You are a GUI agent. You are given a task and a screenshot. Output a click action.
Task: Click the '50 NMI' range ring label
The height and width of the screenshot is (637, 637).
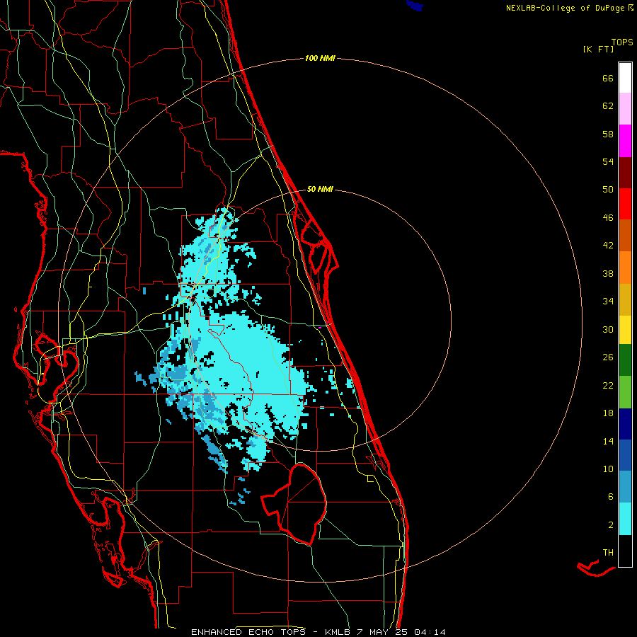click(x=320, y=189)
